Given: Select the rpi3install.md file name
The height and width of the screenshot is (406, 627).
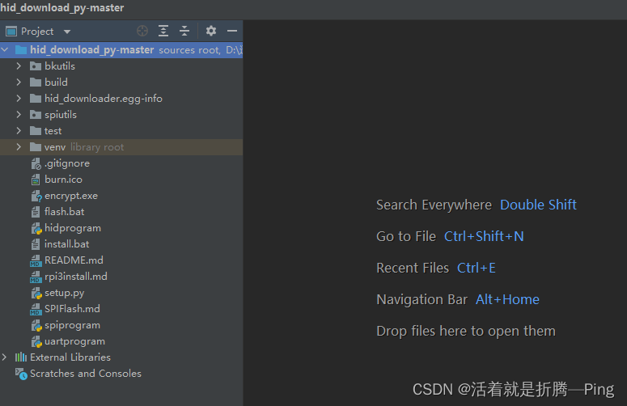Looking at the screenshot, I should pos(76,277).
